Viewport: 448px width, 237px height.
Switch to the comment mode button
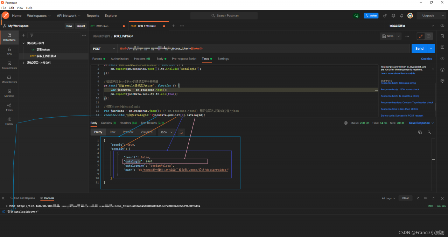[x=429, y=36]
